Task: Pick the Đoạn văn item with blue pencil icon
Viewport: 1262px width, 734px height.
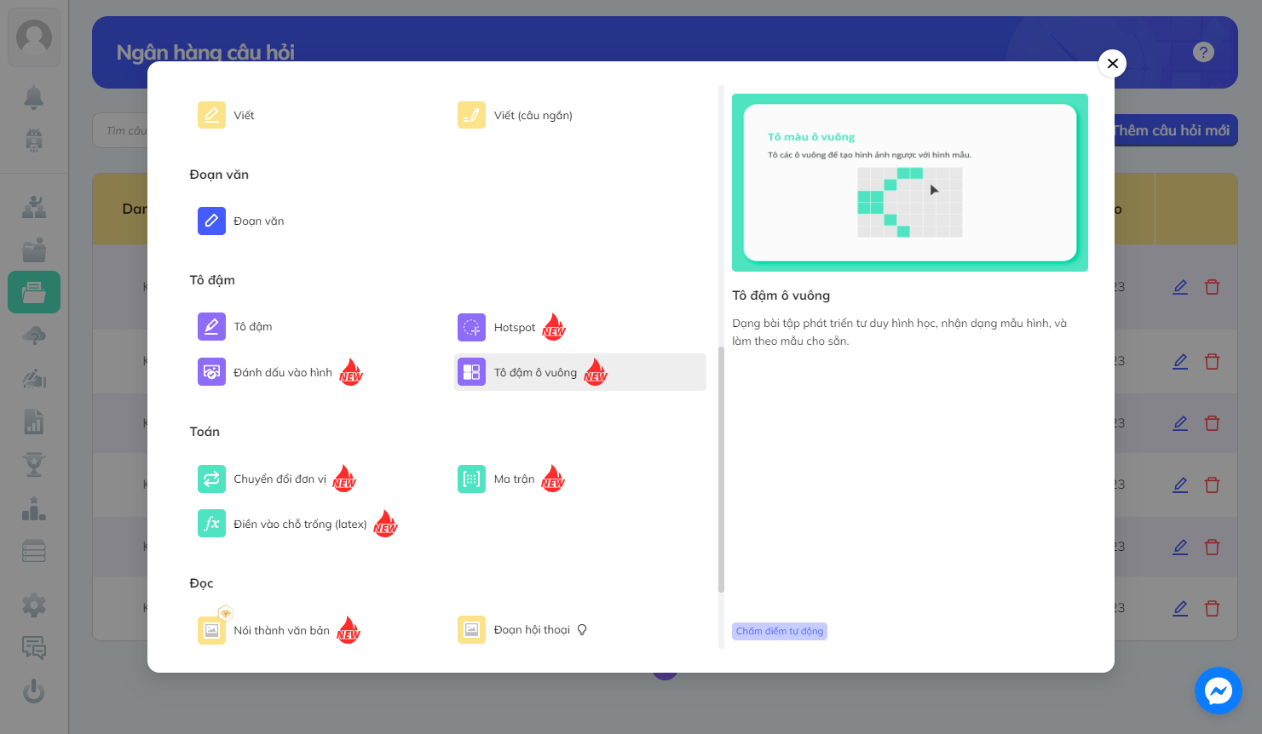Action: pyautogui.click(x=241, y=221)
